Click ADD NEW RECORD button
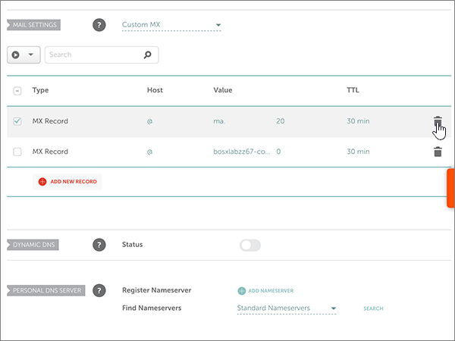 tap(67, 182)
